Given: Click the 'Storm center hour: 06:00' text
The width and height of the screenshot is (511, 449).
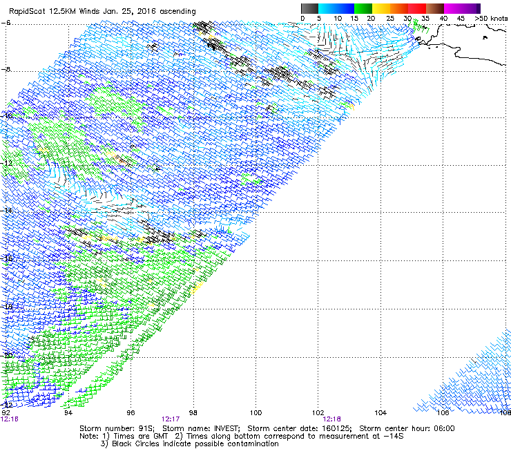Looking at the screenshot, I should pyautogui.click(x=407, y=428).
